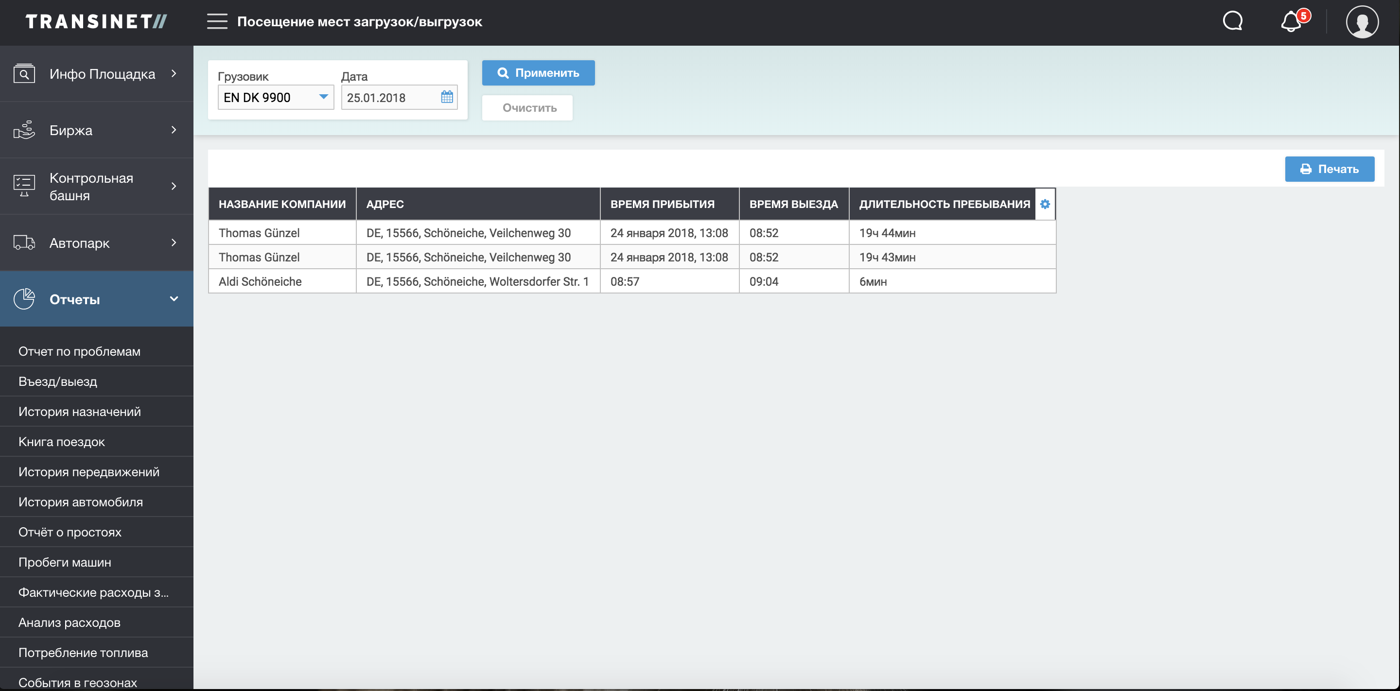
Task: Open the table column settings gear
Action: point(1045,204)
